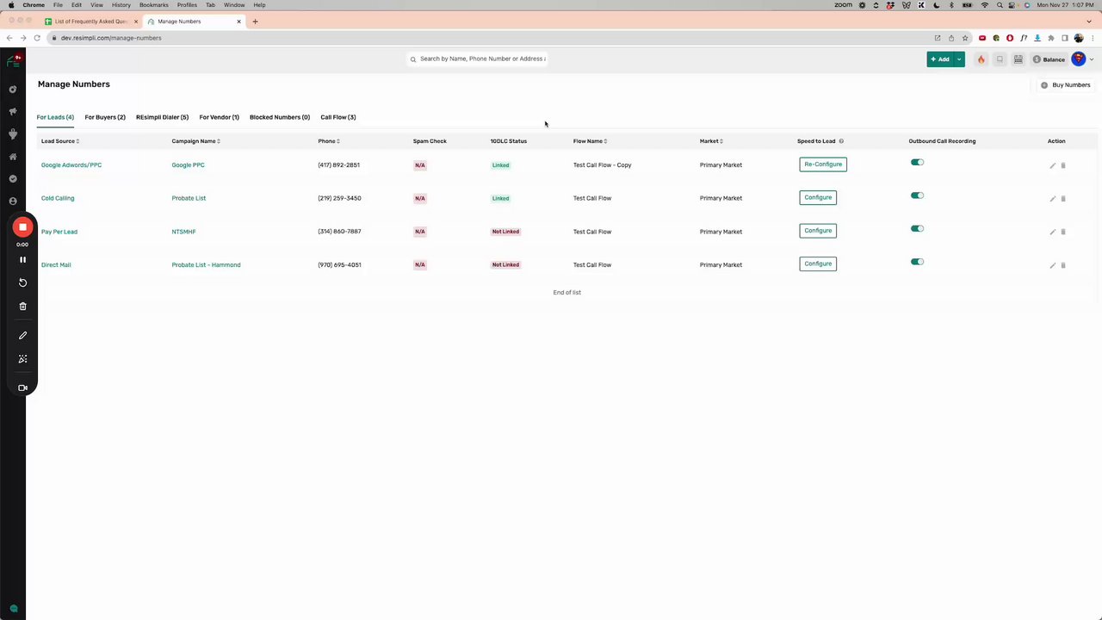The height and width of the screenshot is (620, 1102).
Task: Reload the page with Chrome refresh button
Action: tap(37, 38)
